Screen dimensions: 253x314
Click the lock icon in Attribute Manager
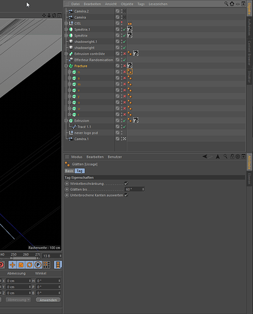[232, 156]
